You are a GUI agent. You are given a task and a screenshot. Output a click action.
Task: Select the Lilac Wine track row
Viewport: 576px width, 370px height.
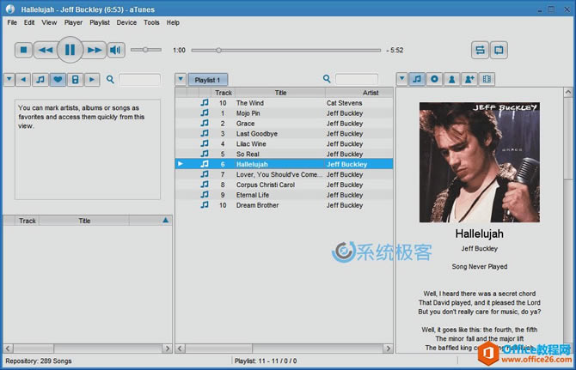[x=284, y=144]
